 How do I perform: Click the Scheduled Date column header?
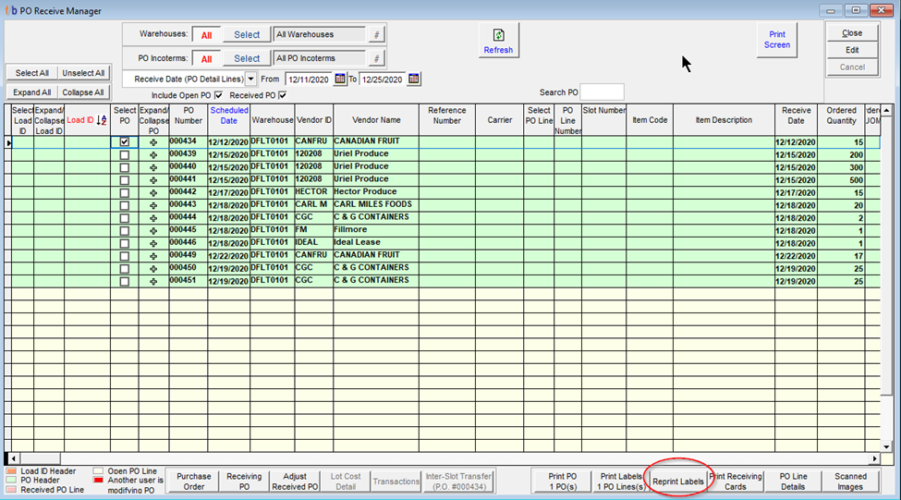(x=228, y=115)
